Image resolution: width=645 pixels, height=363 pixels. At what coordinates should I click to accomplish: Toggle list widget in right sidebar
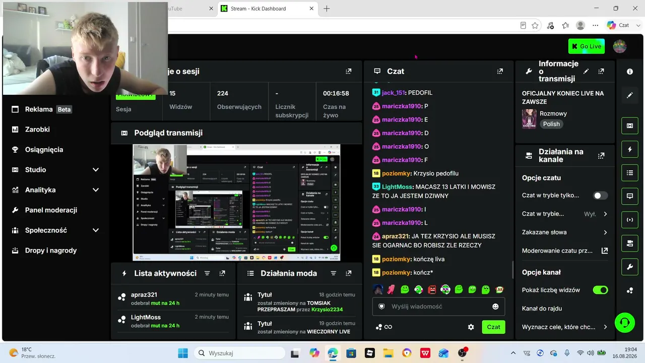tap(630, 173)
